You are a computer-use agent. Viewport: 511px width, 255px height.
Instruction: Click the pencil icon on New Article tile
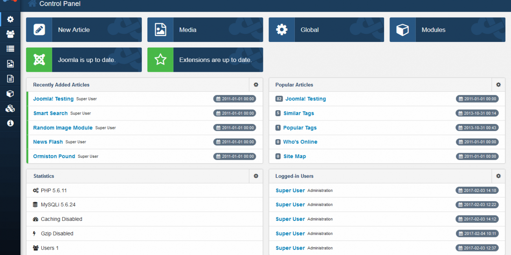point(39,30)
